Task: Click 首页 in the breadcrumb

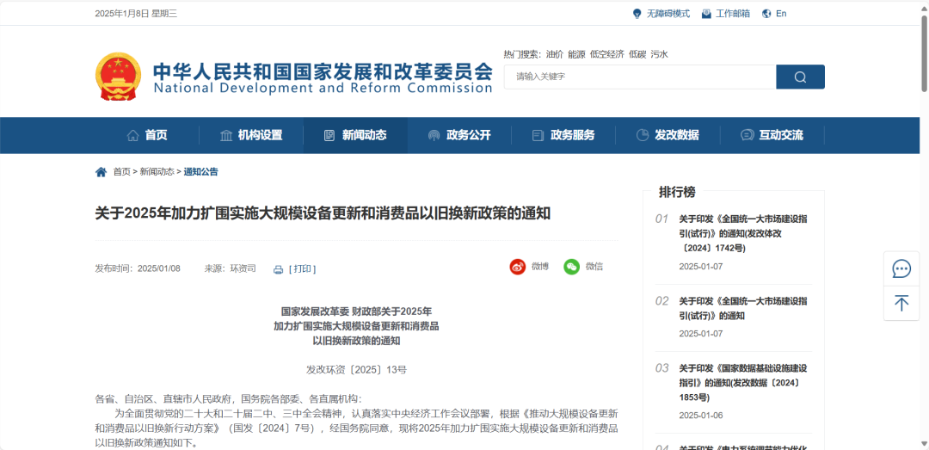Action: (121, 172)
